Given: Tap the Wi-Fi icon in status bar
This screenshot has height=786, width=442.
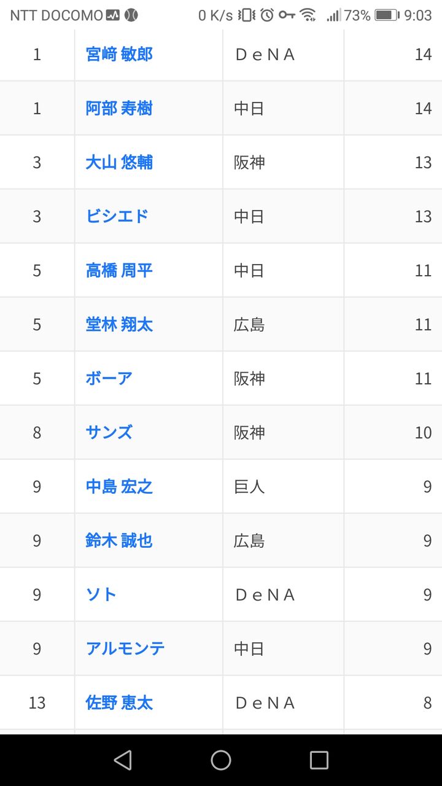Looking at the screenshot, I should pyautogui.click(x=308, y=15).
